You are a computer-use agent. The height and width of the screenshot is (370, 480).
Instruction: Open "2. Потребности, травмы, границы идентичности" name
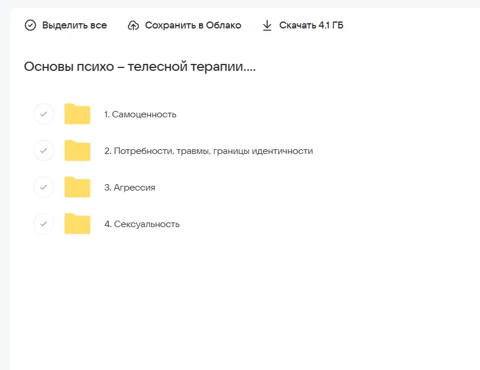[x=208, y=151]
